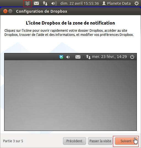Open the mail envelope indicator in top panel
141x148 pixels.
36,3
